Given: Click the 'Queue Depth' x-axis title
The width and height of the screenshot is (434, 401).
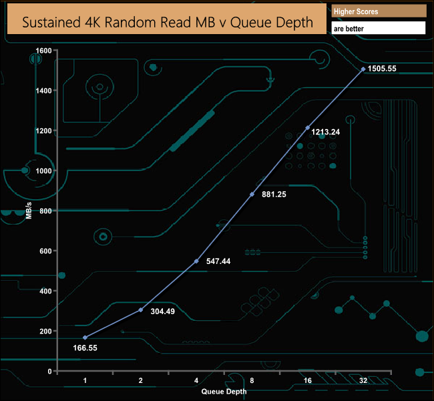Looking at the screenshot, I should coord(224,392).
